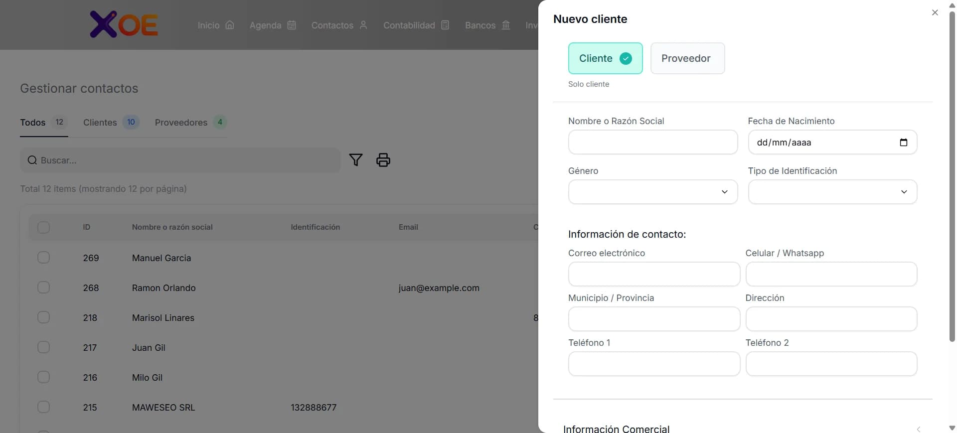Screen dimensions: 957x433
Task: Click the Nombre o Razón Social field
Action: [x=653, y=142]
